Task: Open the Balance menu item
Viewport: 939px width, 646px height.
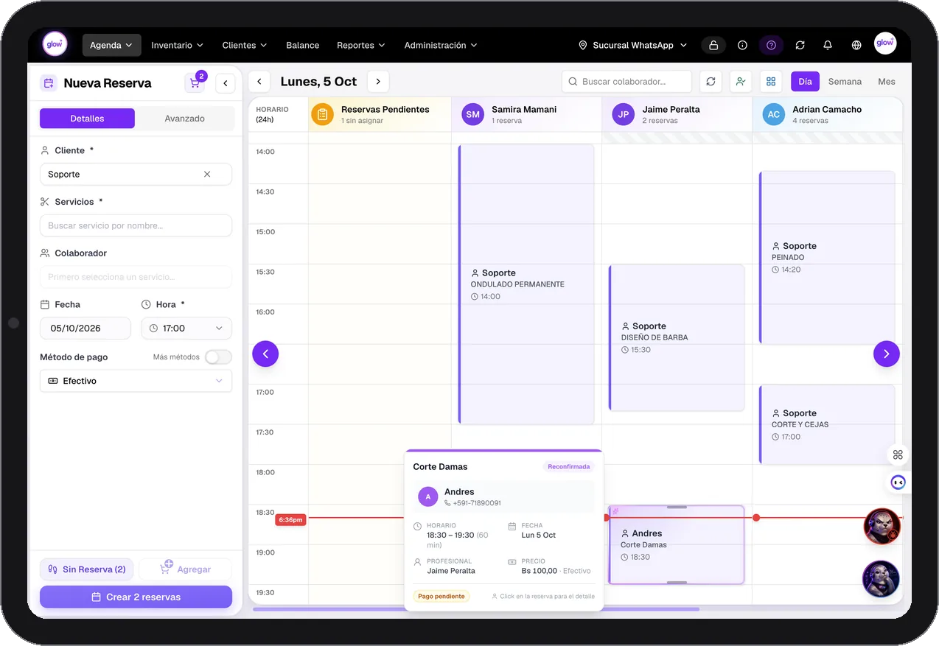Action: pyautogui.click(x=303, y=45)
